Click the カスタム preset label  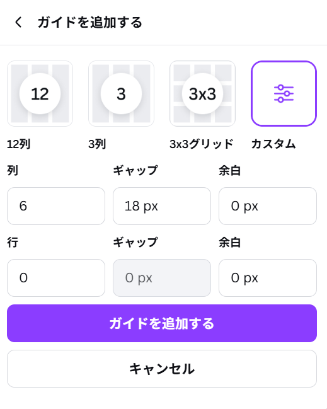273,144
